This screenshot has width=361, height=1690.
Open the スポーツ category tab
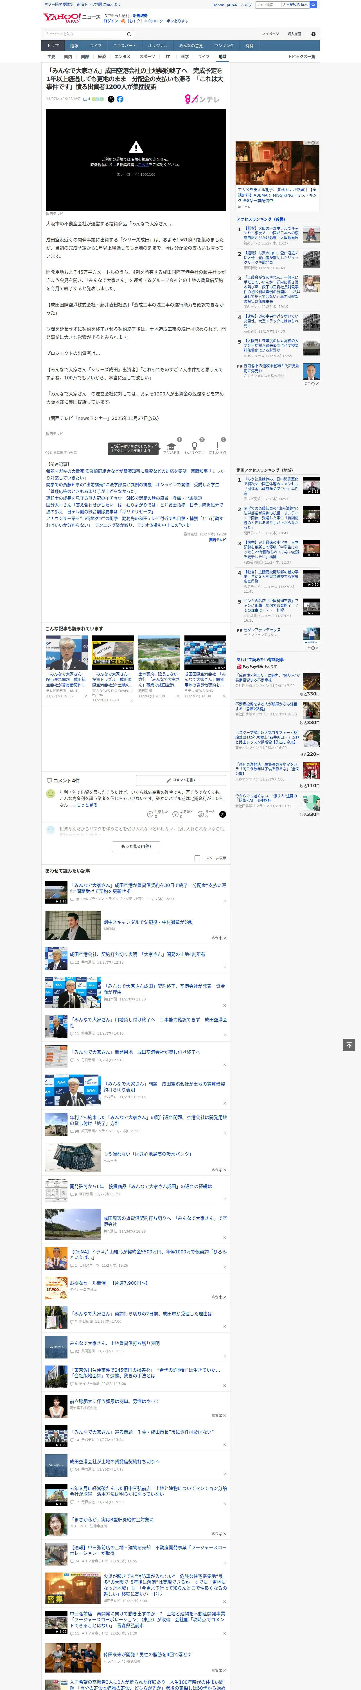(x=147, y=56)
